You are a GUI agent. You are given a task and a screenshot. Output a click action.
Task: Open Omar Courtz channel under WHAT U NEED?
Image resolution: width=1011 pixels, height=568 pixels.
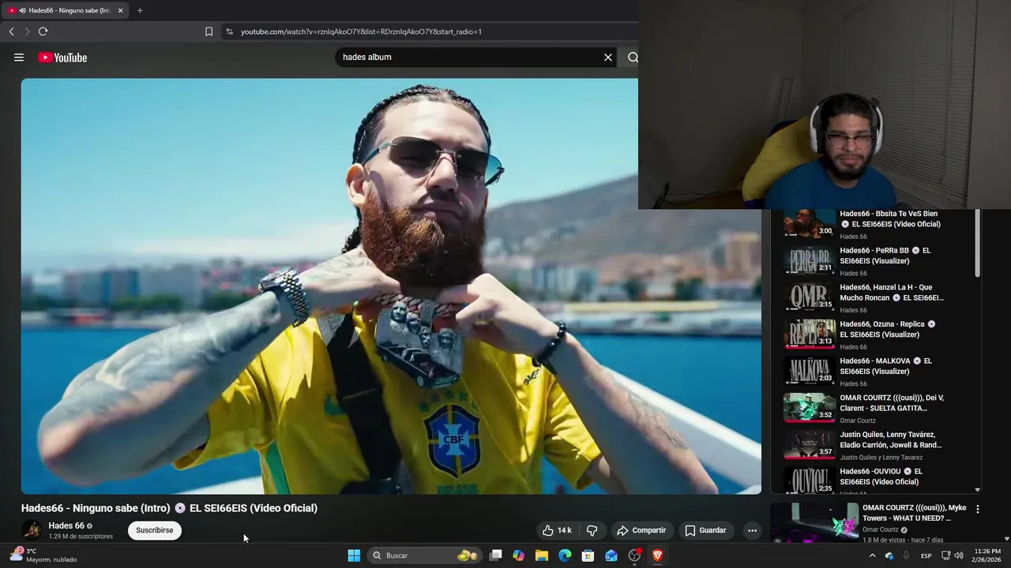[881, 529]
